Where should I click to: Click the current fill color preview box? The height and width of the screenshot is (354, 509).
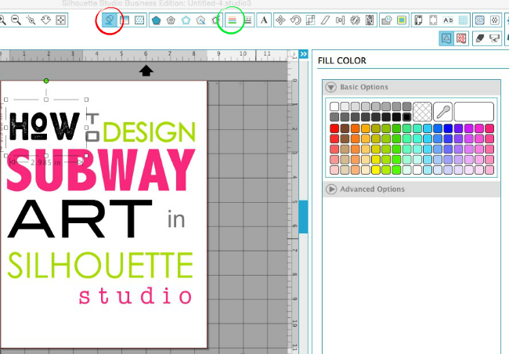[x=474, y=111]
